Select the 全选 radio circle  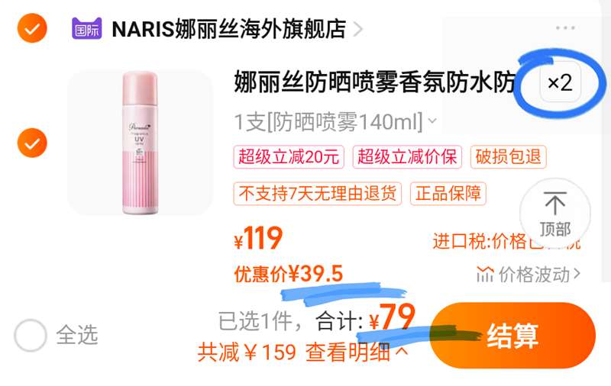(30, 335)
